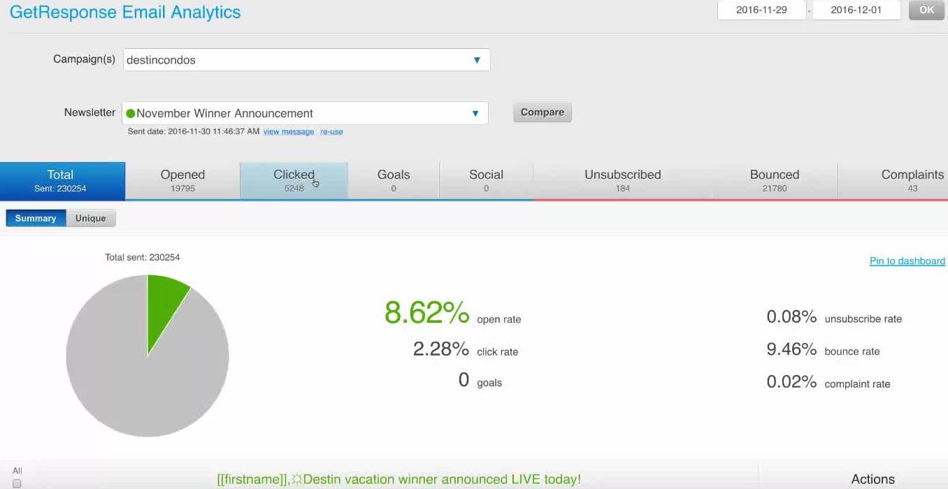Click the 2.28% click rate value

point(440,349)
